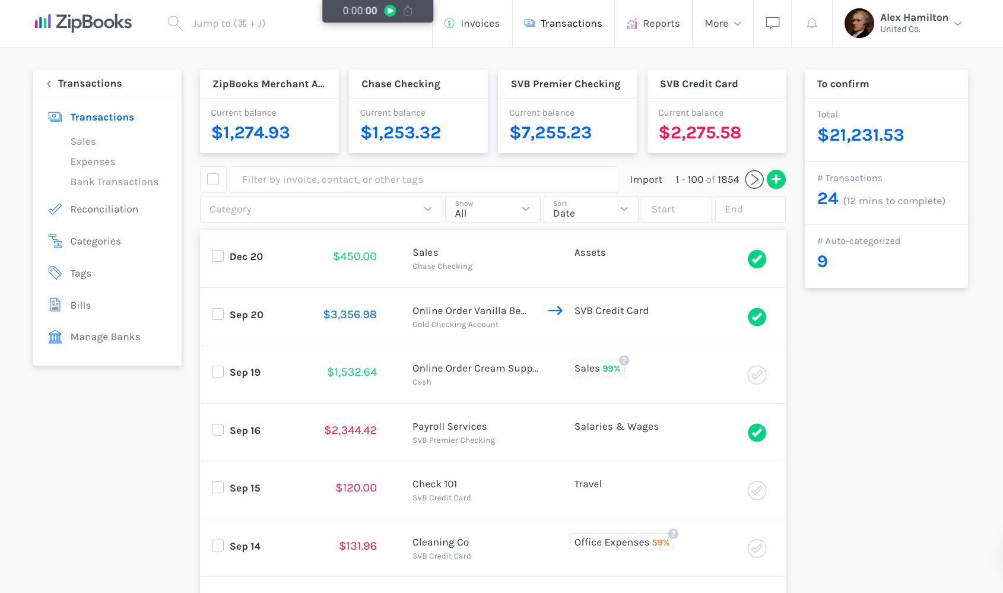Open chat using the speech bubble icon
This screenshot has height=593, width=1003.
(x=772, y=23)
